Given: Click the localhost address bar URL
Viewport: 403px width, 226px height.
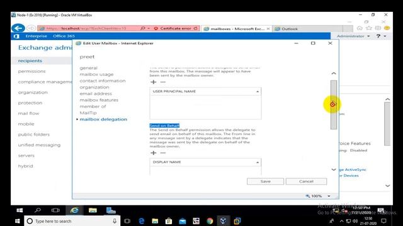Looking at the screenshot, I should tap(86, 28).
